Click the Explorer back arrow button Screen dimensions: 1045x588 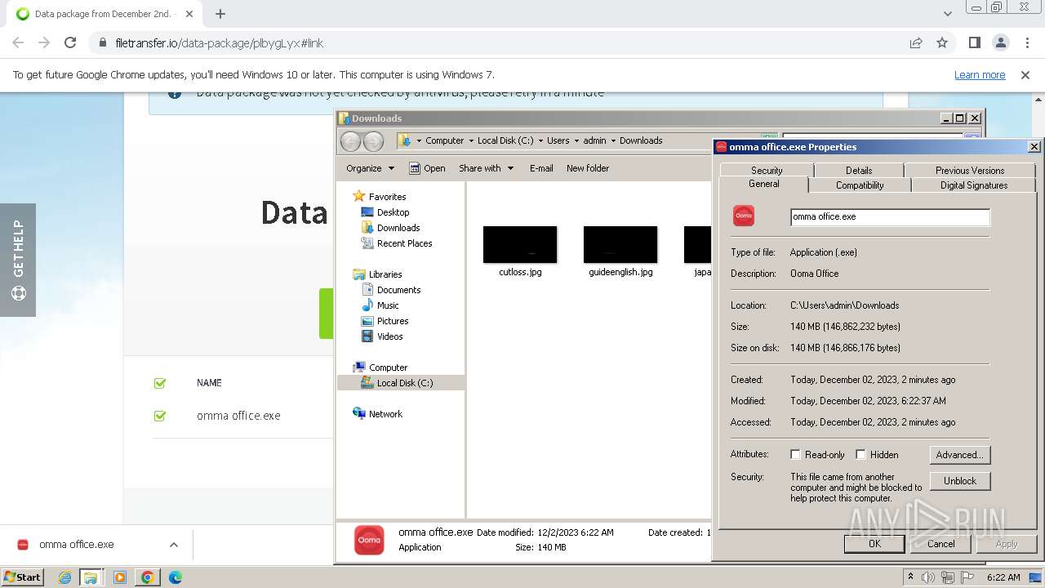[351, 141]
